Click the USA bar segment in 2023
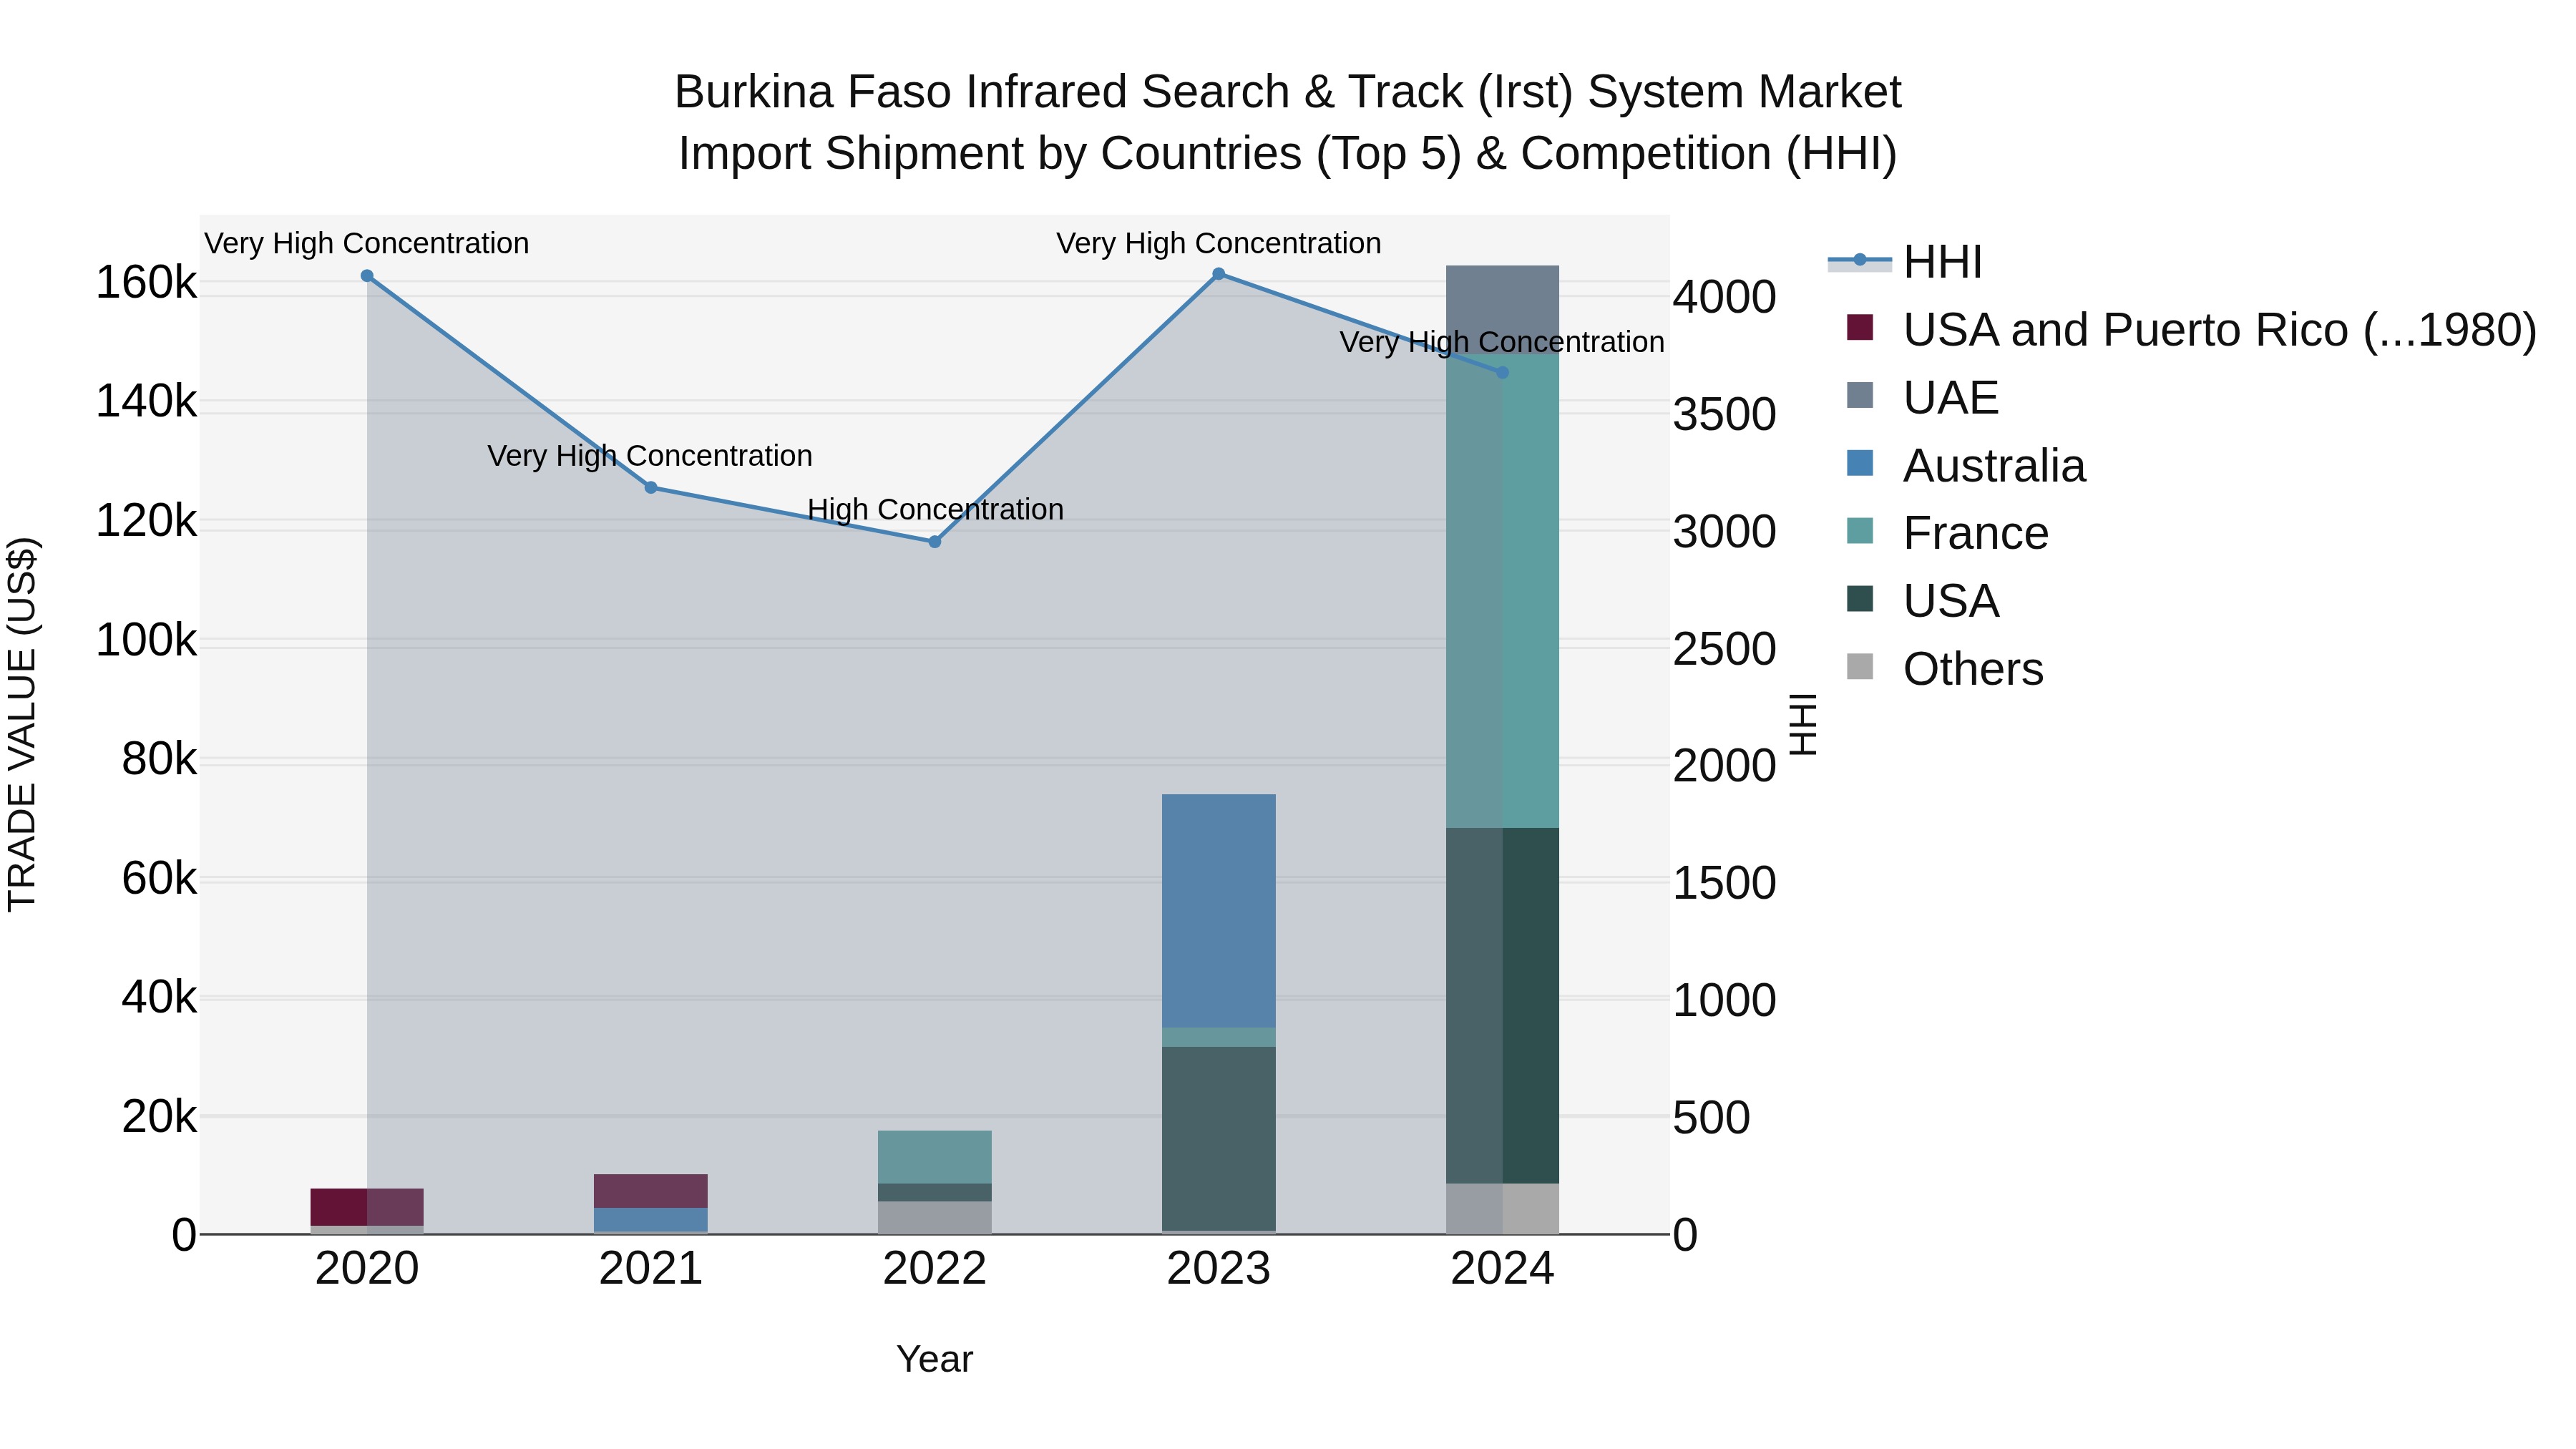 pyautogui.click(x=1218, y=1138)
